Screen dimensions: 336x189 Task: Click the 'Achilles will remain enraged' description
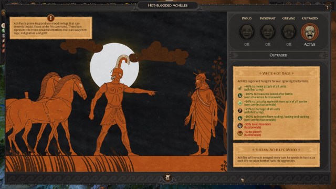(x=276, y=159)
